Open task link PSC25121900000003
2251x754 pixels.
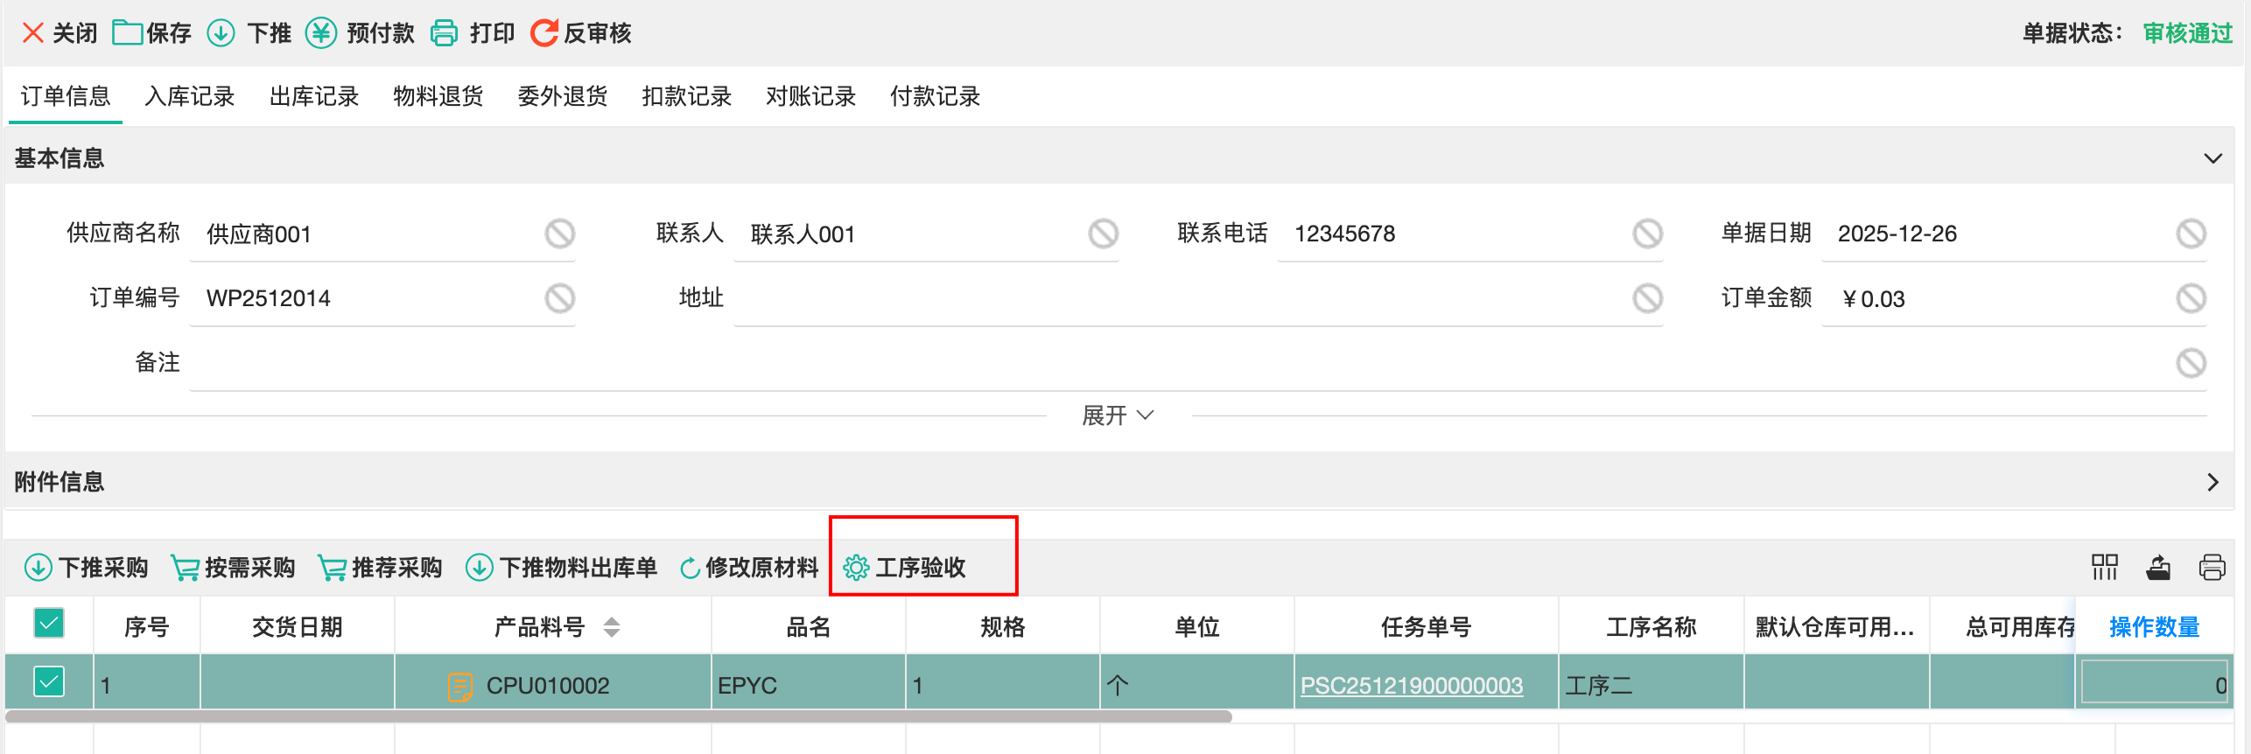pos(1411,686)
